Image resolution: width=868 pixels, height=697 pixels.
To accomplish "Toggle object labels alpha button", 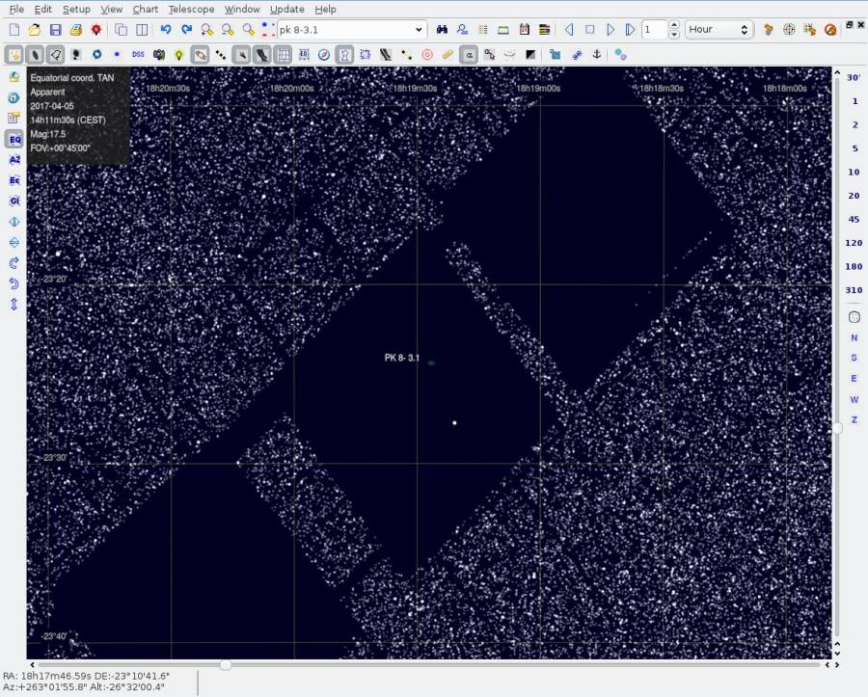I will tap(469, 55).
